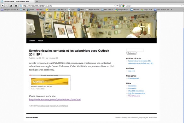Click the Recherche button

pyautogui.click(x=132, y=53)
